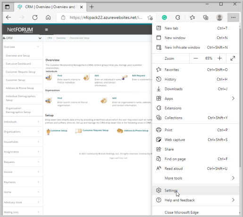The height and width of the screenshot is (217, 243).
Task: Expand Help and feedback submenu
Action: (x=195, y=200)
